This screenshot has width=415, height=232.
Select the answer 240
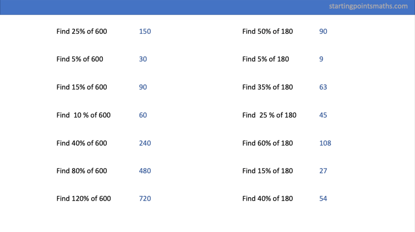[x=145, y=143]
